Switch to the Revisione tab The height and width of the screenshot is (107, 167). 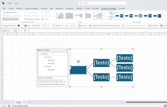[59, 8]
